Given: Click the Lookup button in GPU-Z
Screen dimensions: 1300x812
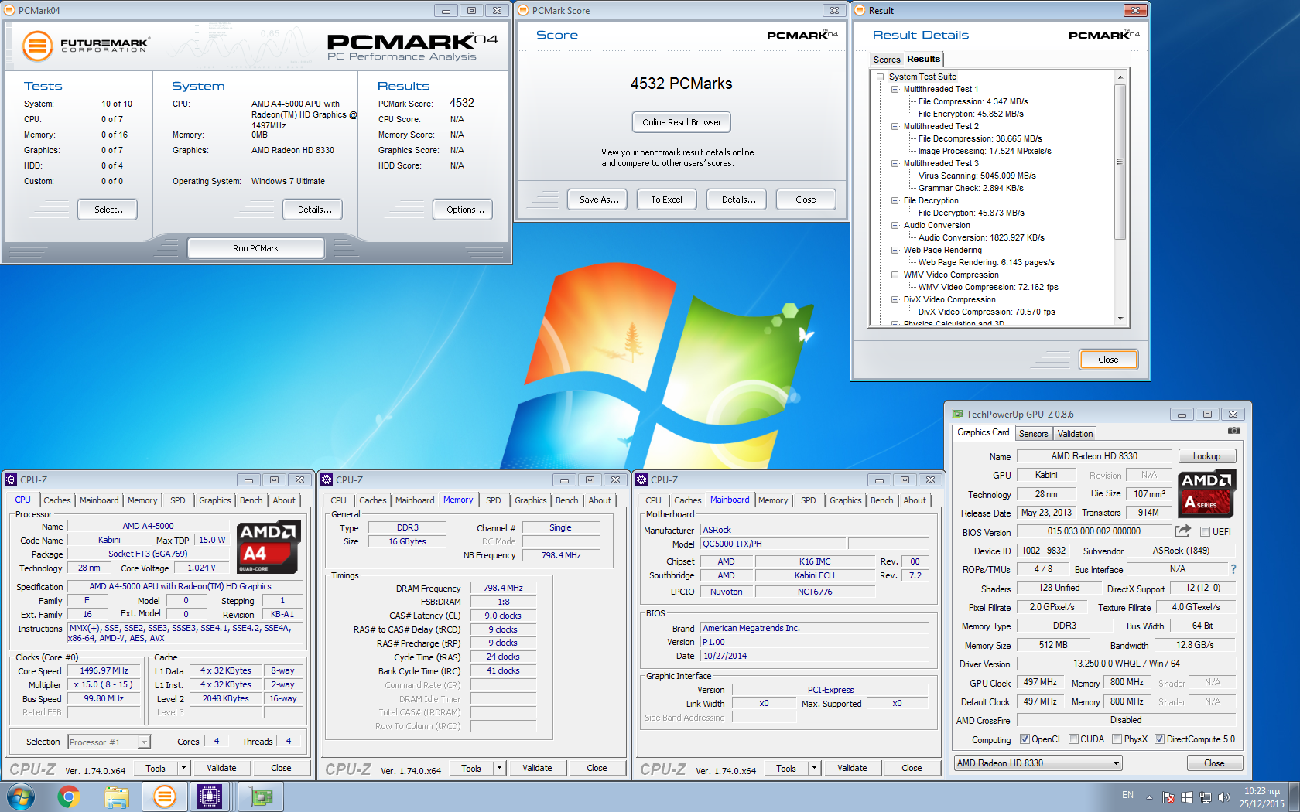Looking at the screenshot, I should click(1206, 456).
